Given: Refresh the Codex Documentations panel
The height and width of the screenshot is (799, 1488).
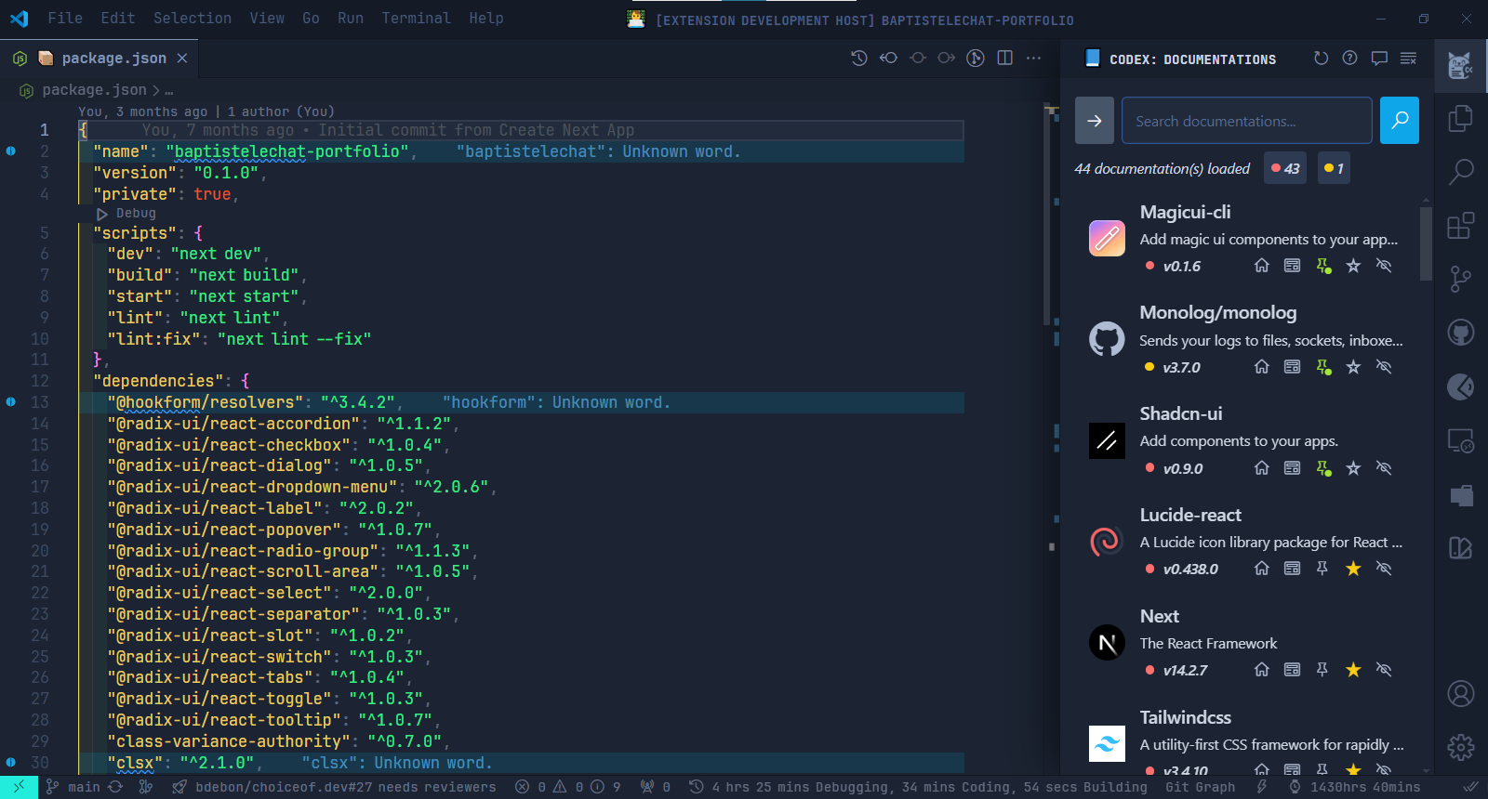Looking at the screenshot, I should pos(1321,58).
